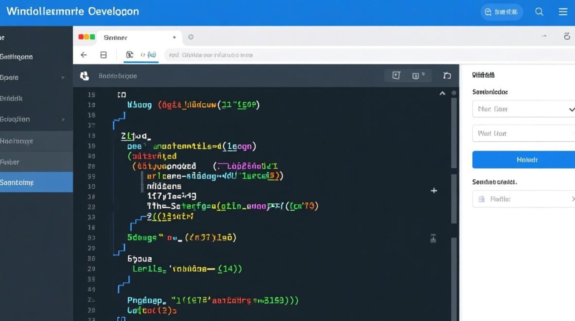
Task: Select the git branch icon in the editor toolbar
Action: (84, 76)
